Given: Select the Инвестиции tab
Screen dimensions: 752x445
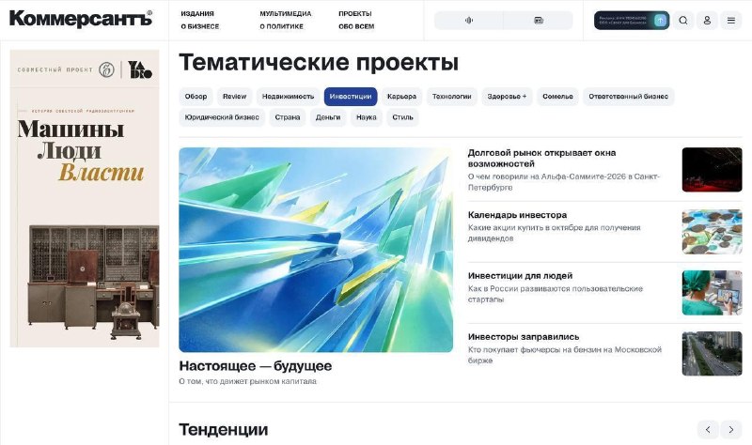Looking at the screenshot, I should [351, 97].
